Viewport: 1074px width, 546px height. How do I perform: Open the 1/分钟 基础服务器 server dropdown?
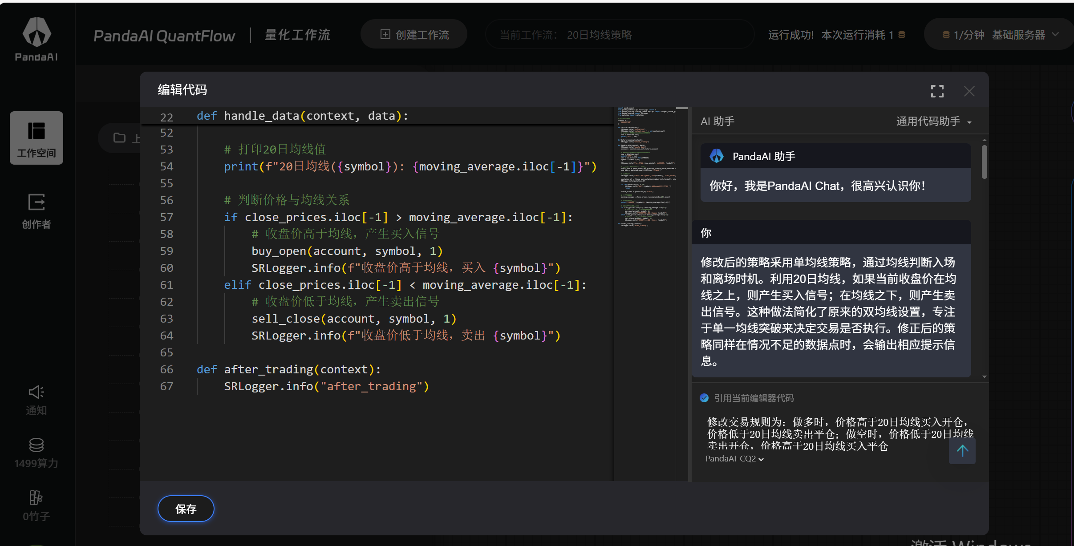coord(1000,35)
